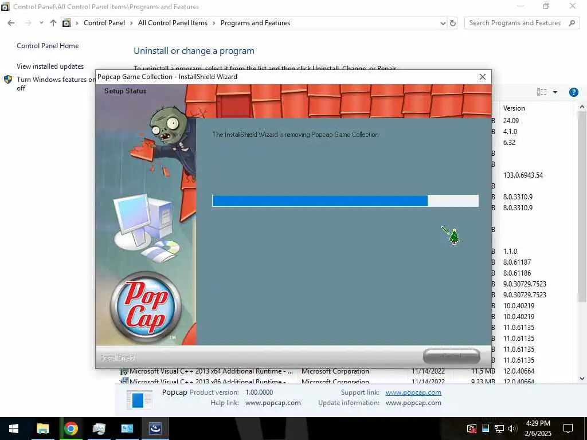The height and width of the screenshot is (440, 587).
Task: Go back using the navigation arrow
Action: point(11,23)
